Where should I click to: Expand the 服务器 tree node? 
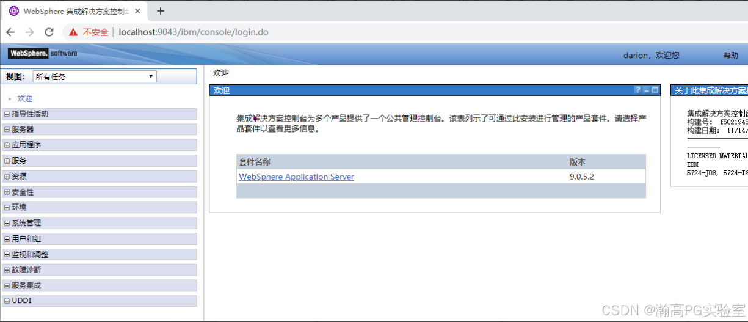[x=7, y=130]
